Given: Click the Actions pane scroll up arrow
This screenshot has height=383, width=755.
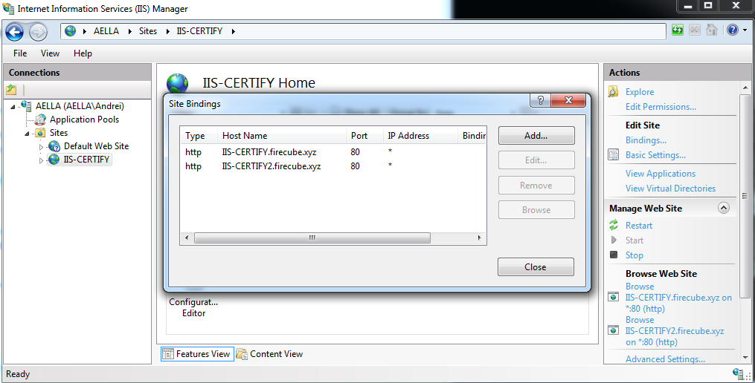Looking at the screenshot, I should (x=745, y=88).
